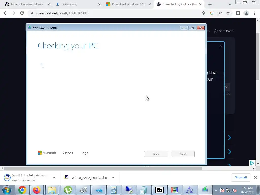
Task: Open 7-Zip from the taskbar
Action: 159,190
